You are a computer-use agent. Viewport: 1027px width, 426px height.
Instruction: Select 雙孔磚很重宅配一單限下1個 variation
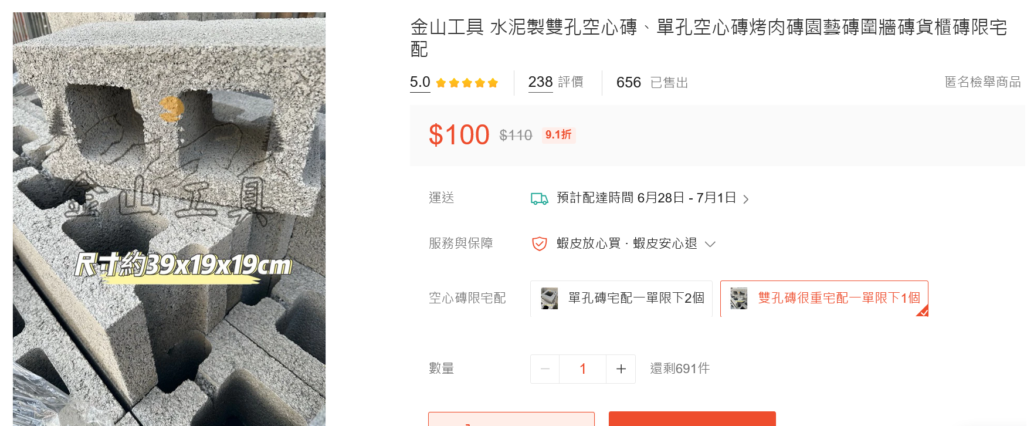(x=824, y=299)
